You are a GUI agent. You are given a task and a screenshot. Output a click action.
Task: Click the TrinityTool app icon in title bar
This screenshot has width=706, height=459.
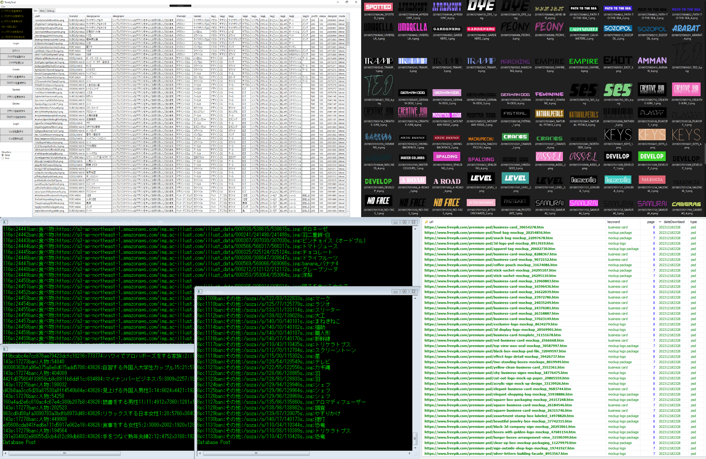[x=3, y=2]
